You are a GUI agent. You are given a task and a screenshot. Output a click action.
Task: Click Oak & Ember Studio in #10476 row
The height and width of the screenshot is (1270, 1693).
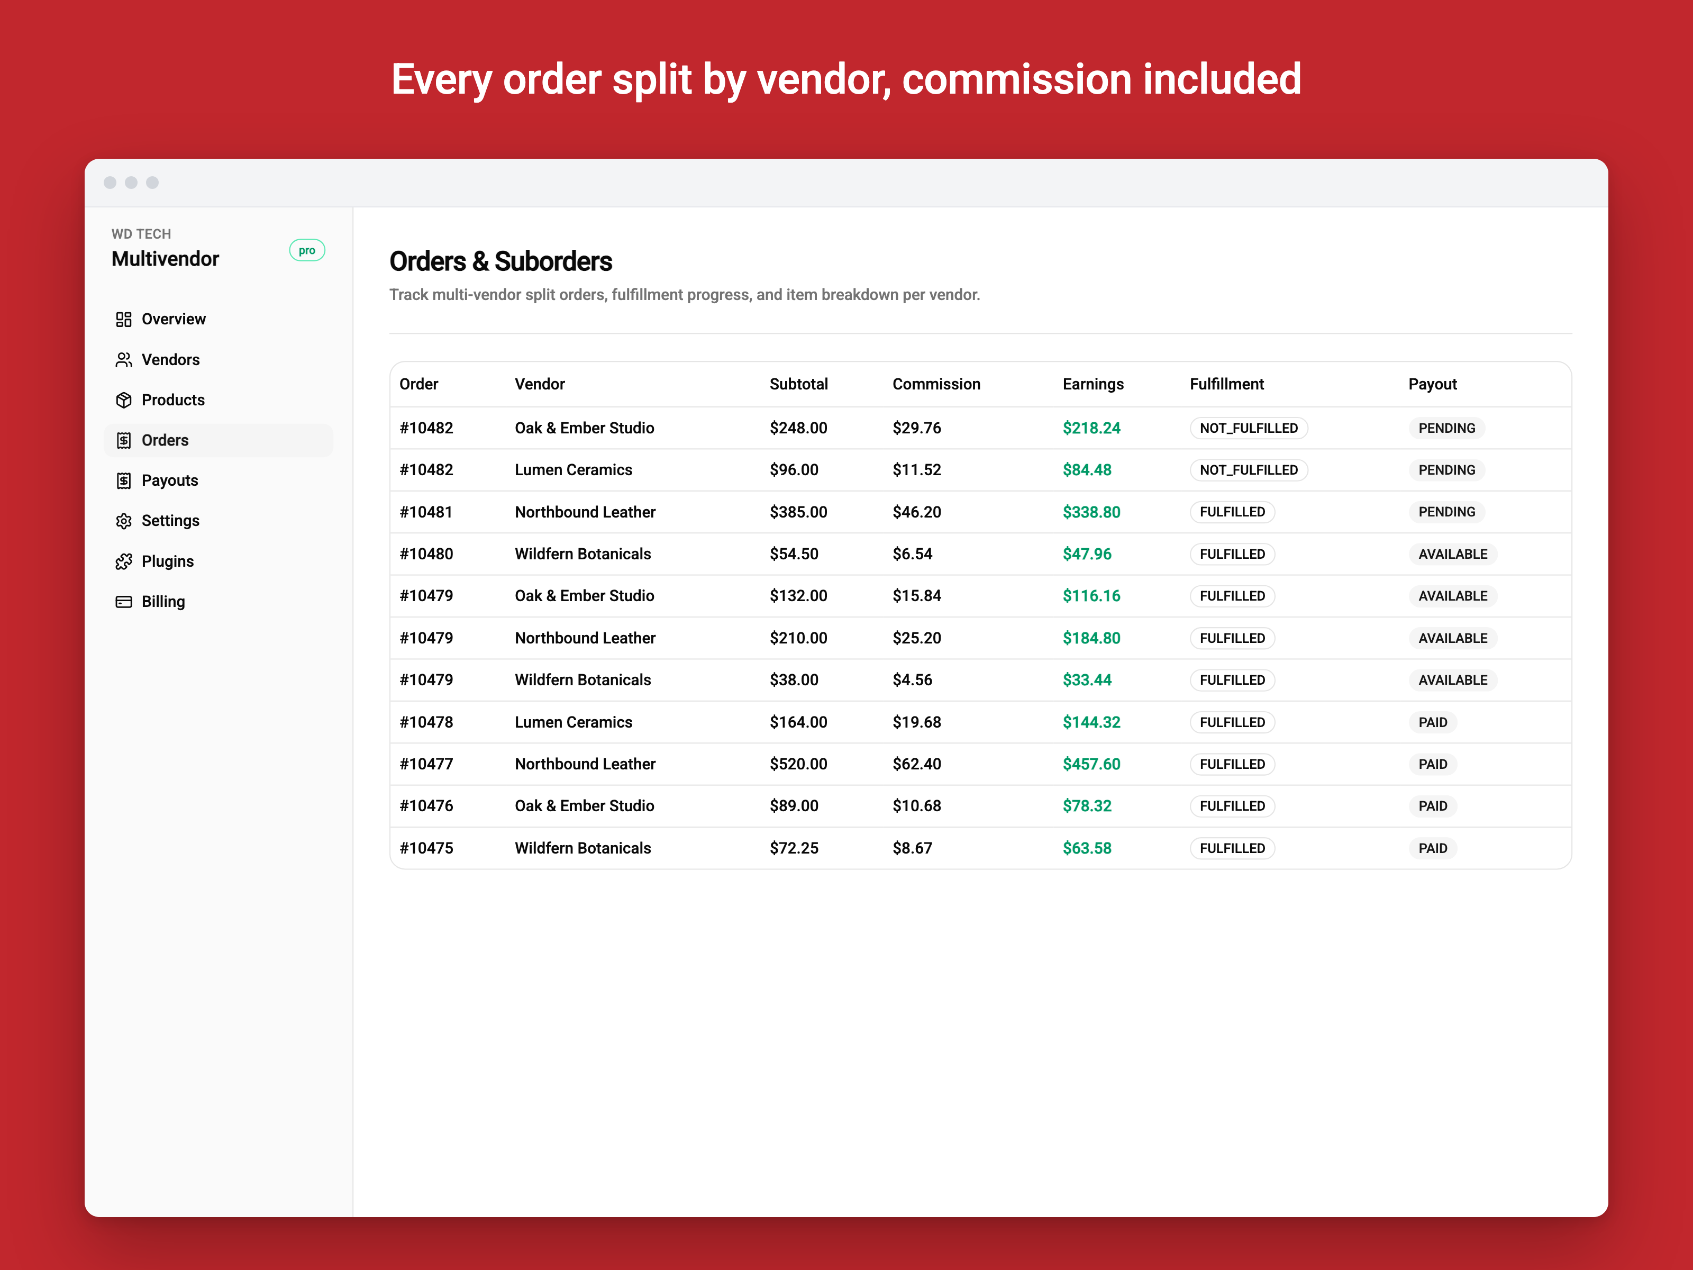584,806
